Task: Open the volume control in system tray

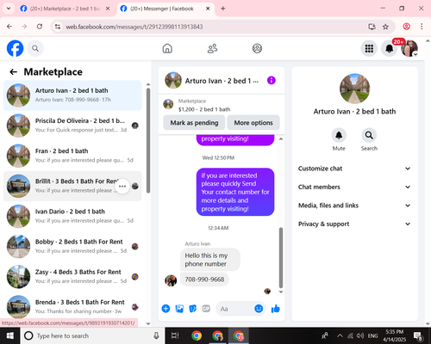Action: (360, 335)
